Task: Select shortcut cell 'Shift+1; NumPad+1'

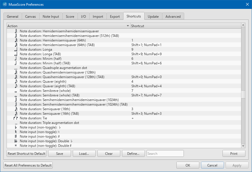Action: (x=146, y=45)
